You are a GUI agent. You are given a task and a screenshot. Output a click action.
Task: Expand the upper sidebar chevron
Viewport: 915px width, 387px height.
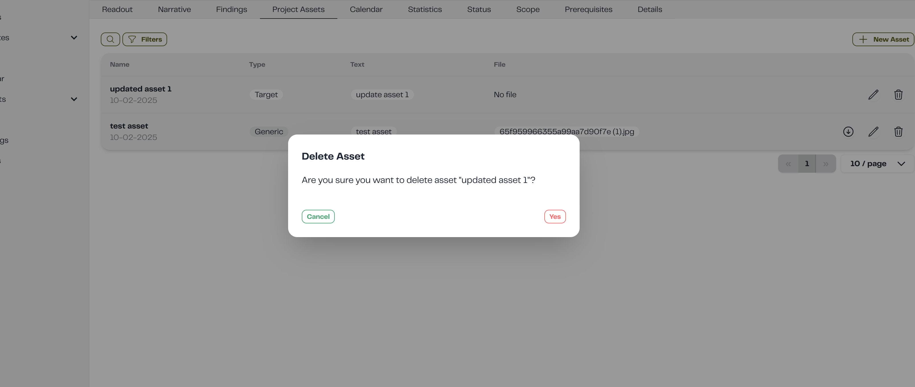[x=74, y=38]
